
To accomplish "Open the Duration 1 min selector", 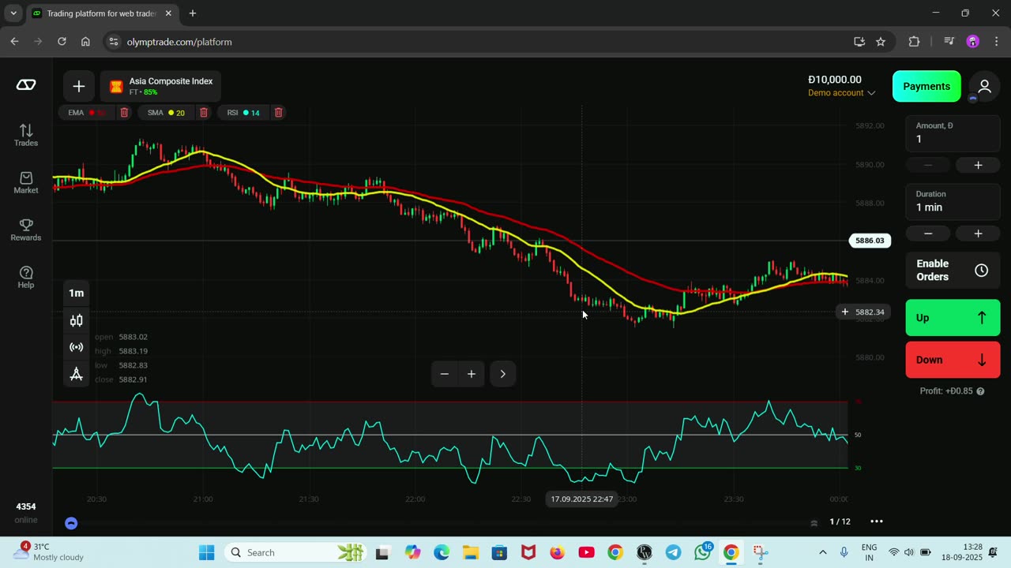I will (953, 202).
